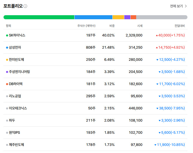Click the 항목 column header

9,26
